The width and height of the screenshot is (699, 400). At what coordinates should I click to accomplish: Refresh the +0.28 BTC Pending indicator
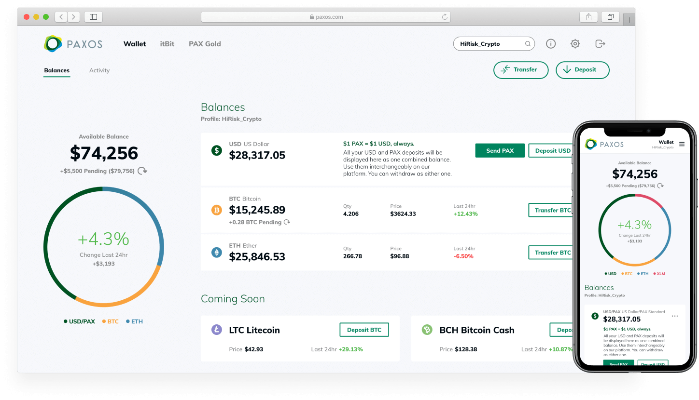tap(287, 222)
